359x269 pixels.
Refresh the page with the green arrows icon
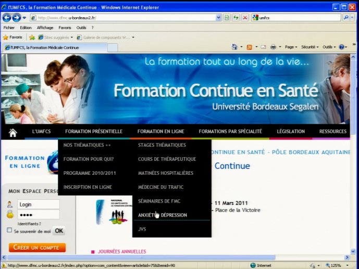236,18
